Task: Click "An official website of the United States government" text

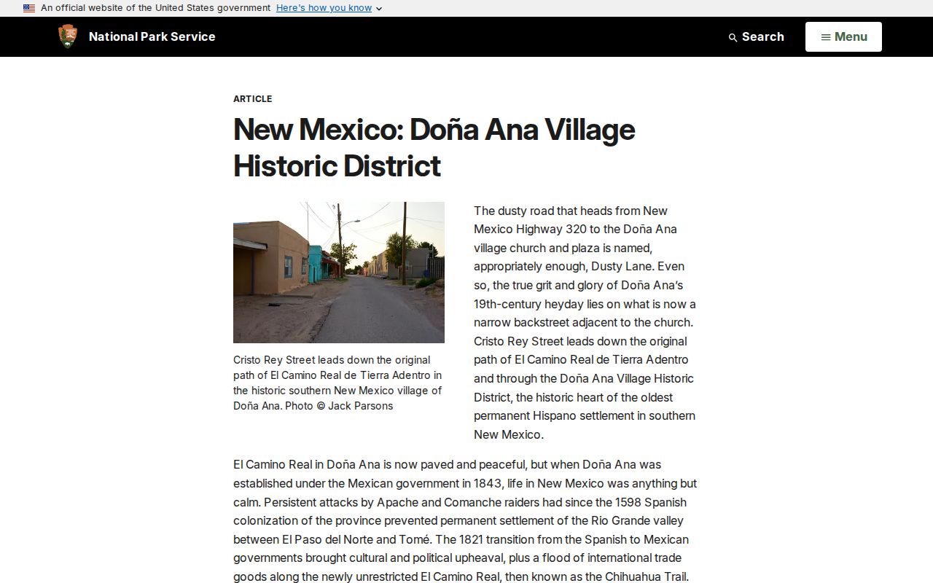Action: pos(155,8)
